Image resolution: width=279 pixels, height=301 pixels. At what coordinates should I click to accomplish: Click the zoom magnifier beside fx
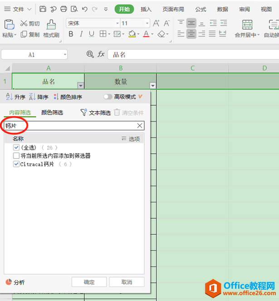point(90,54)
